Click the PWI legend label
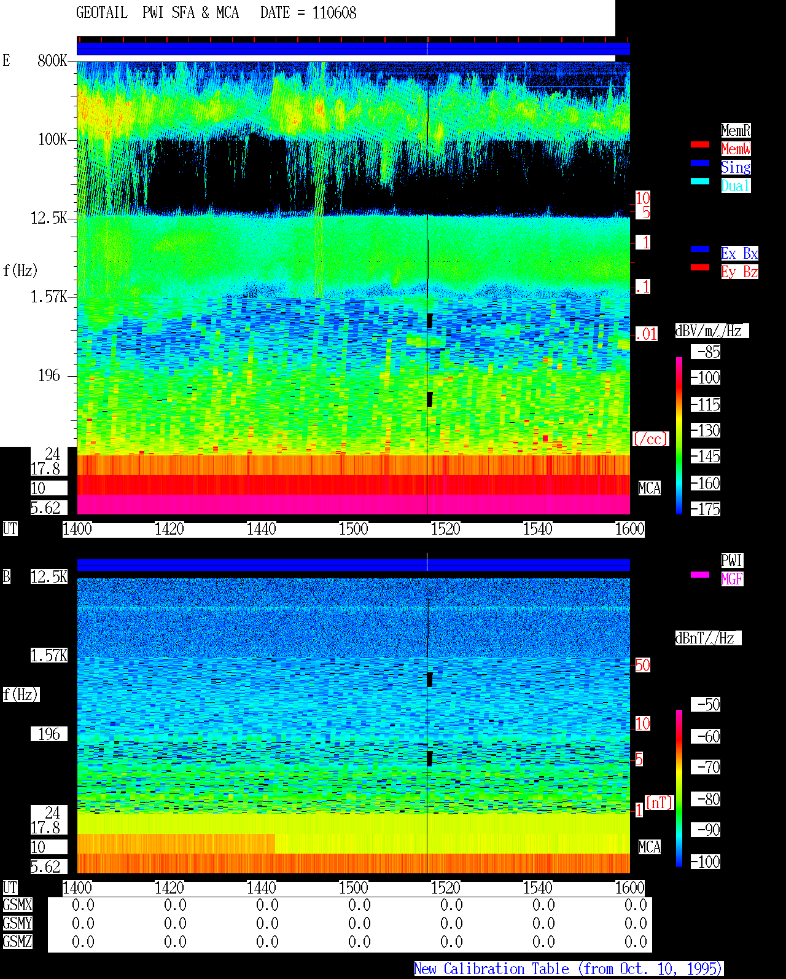Screen dimensions: 786x979 coord(732,560)
